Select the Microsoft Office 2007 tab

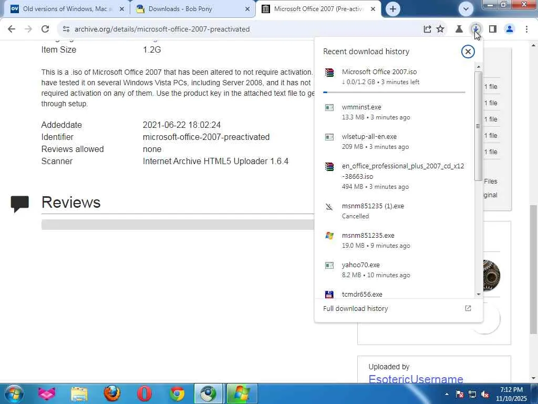point(317,9)
